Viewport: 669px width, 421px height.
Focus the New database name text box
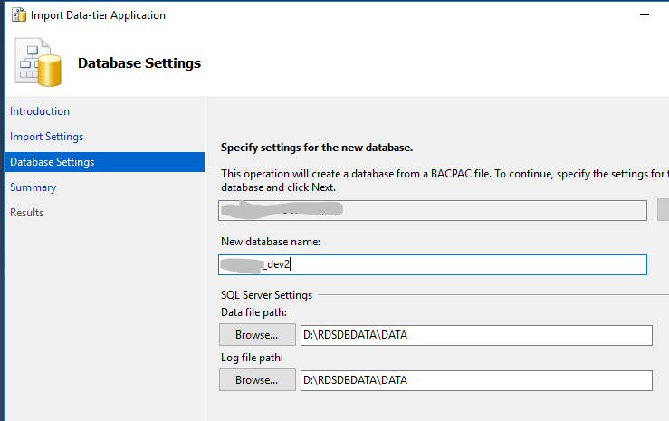point(434,264)
